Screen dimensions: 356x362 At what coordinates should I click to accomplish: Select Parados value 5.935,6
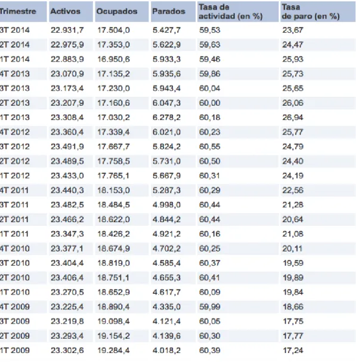click(x=166, y=74)
